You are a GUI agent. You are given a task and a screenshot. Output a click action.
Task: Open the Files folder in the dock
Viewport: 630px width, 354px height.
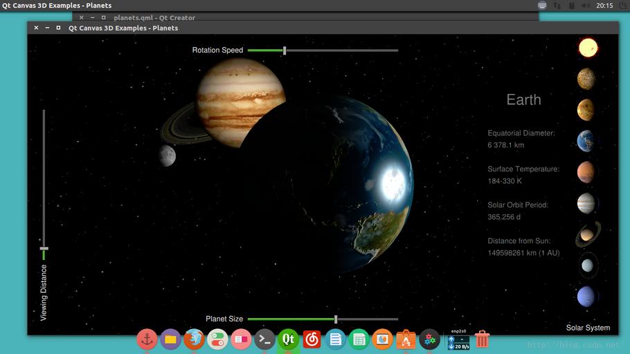[170, 339]
